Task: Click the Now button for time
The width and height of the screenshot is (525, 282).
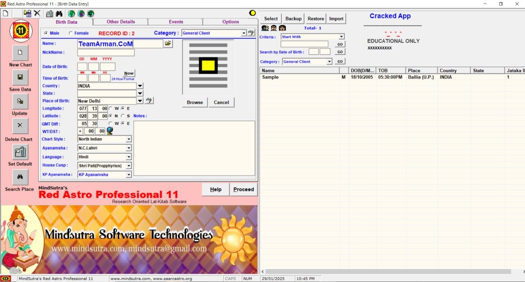Action: click(129, 73)
